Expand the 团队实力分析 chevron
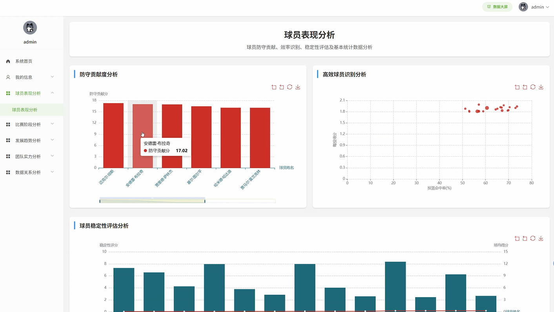Image resolution: width=554 pixels, height=312 pixels. pyautogui.click(x=53, y=156)
